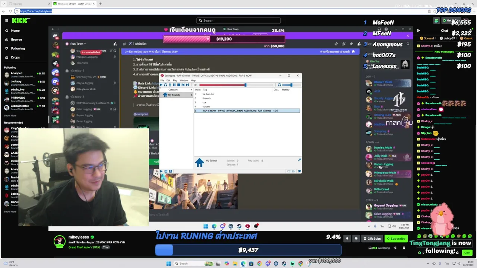Open the Help menu in Soundpad

tap(193, 80)
